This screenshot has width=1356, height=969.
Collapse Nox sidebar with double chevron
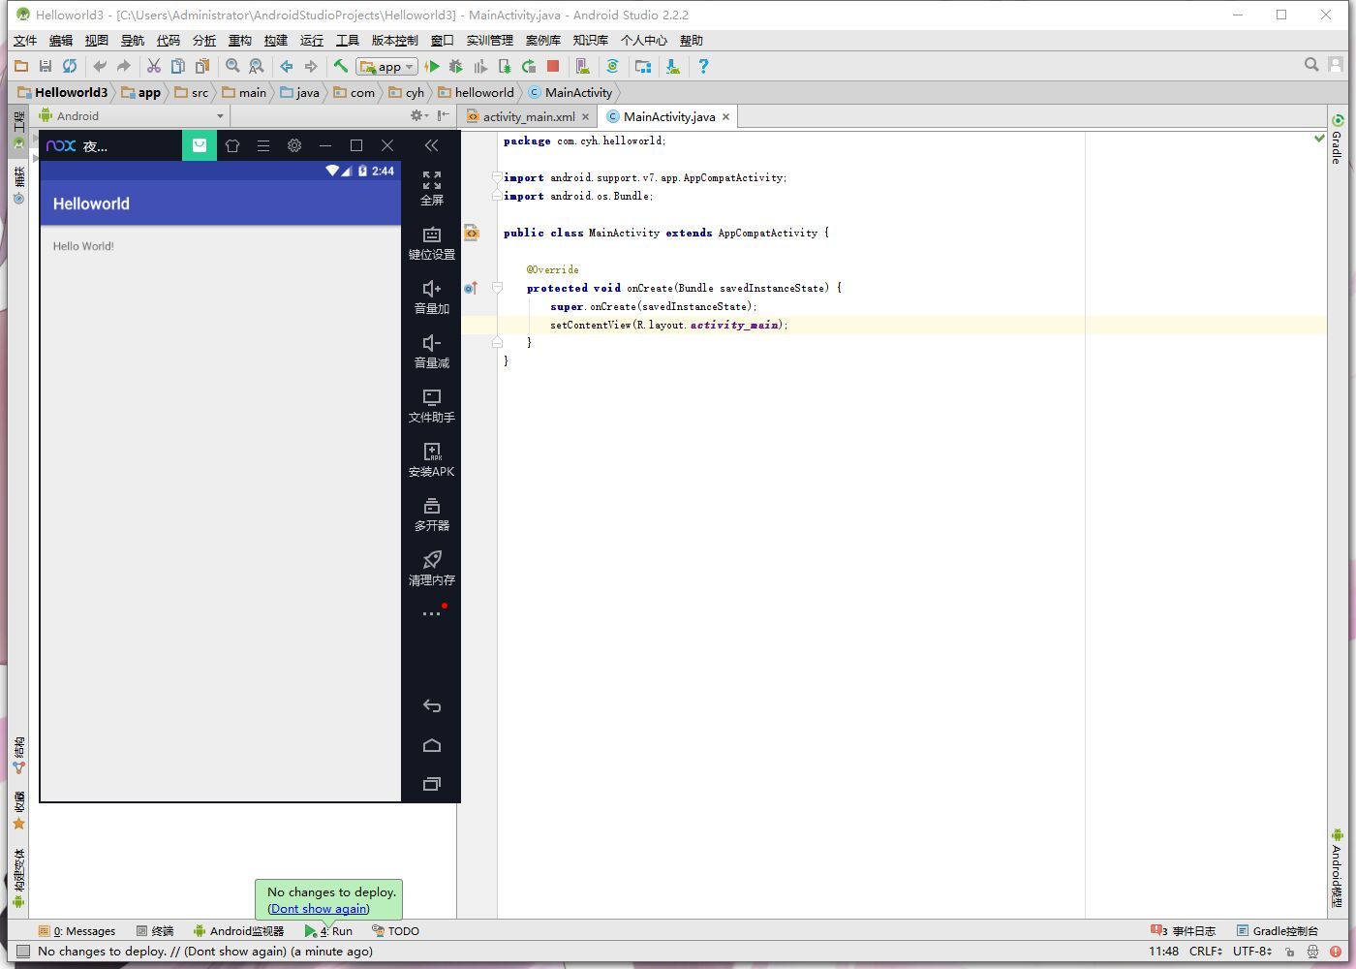(432, 145)
